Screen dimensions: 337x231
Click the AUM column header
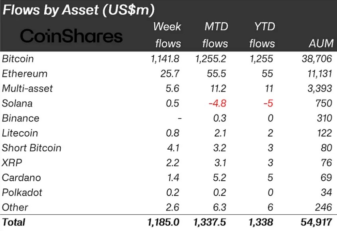click(321, 43)
